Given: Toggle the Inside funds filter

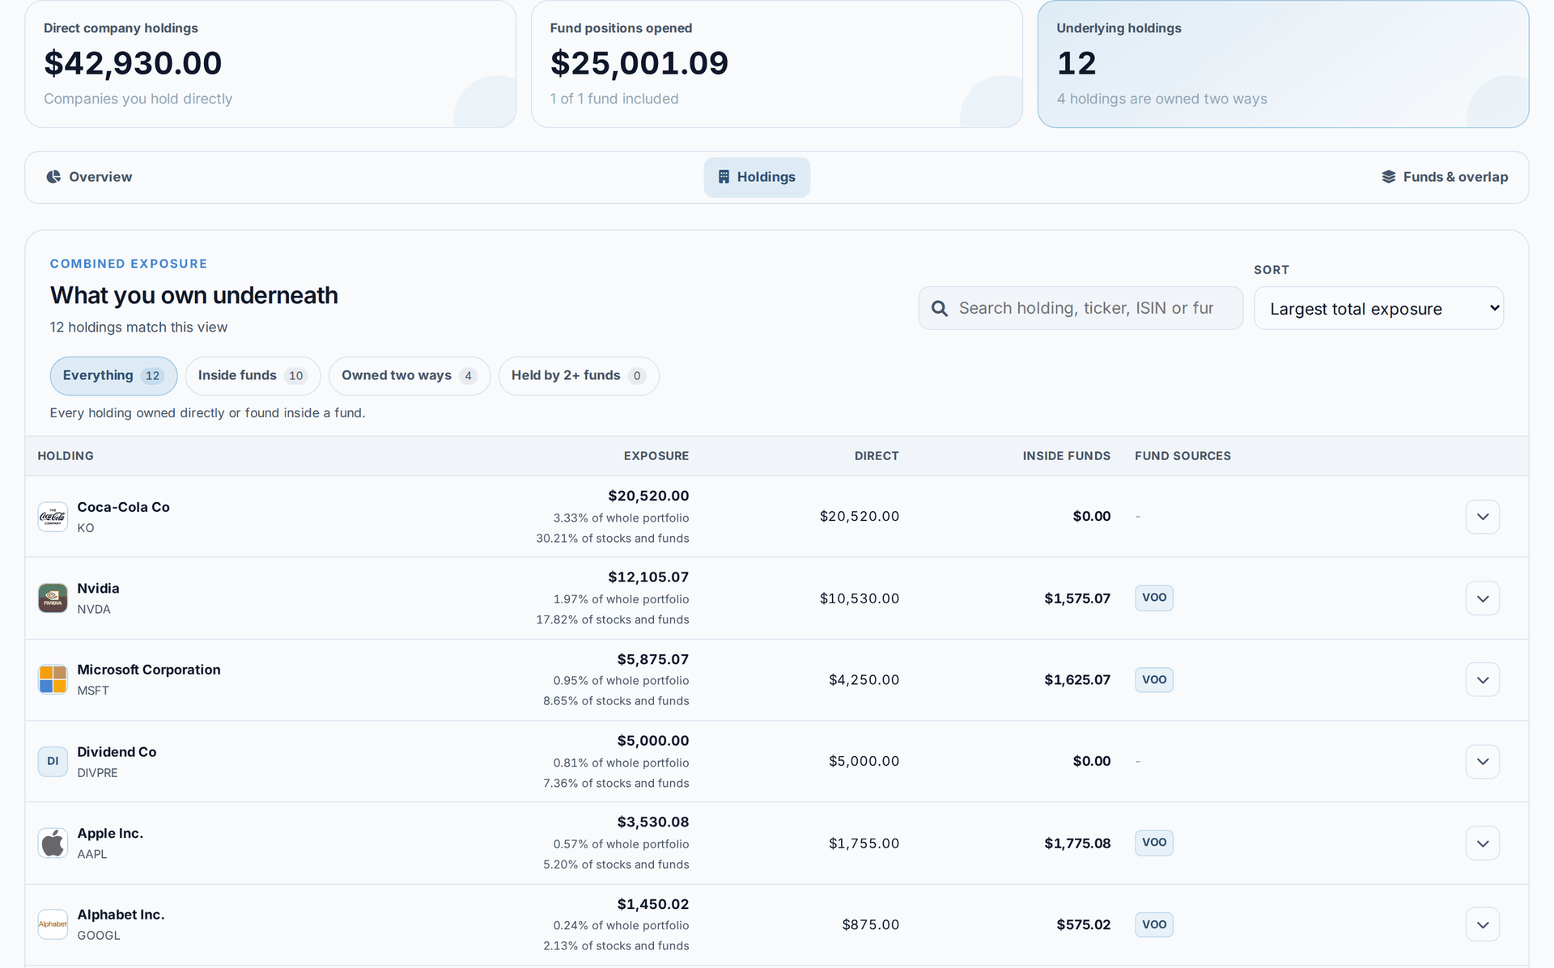Looking at the screenshot, I should pos(253,376).
